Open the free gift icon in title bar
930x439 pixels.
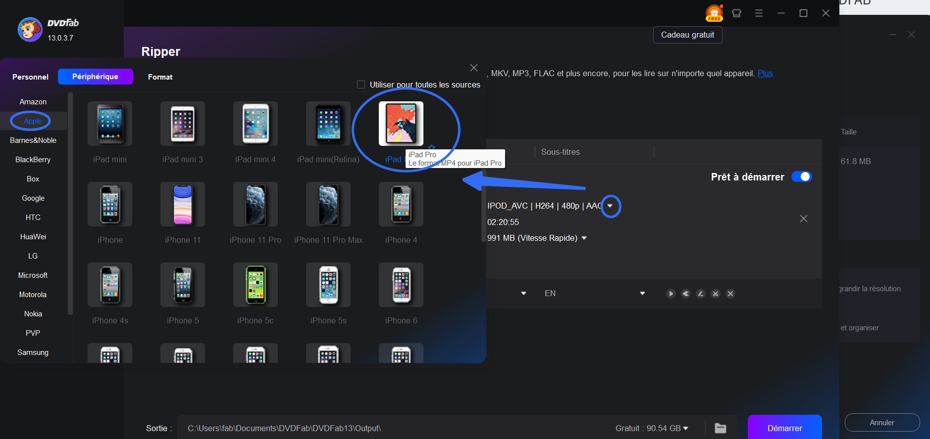point(714,13)
